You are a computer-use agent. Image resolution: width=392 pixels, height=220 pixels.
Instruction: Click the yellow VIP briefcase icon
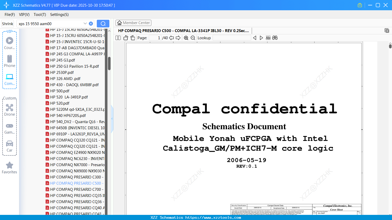pyautogui.click(x=360, y=5)
